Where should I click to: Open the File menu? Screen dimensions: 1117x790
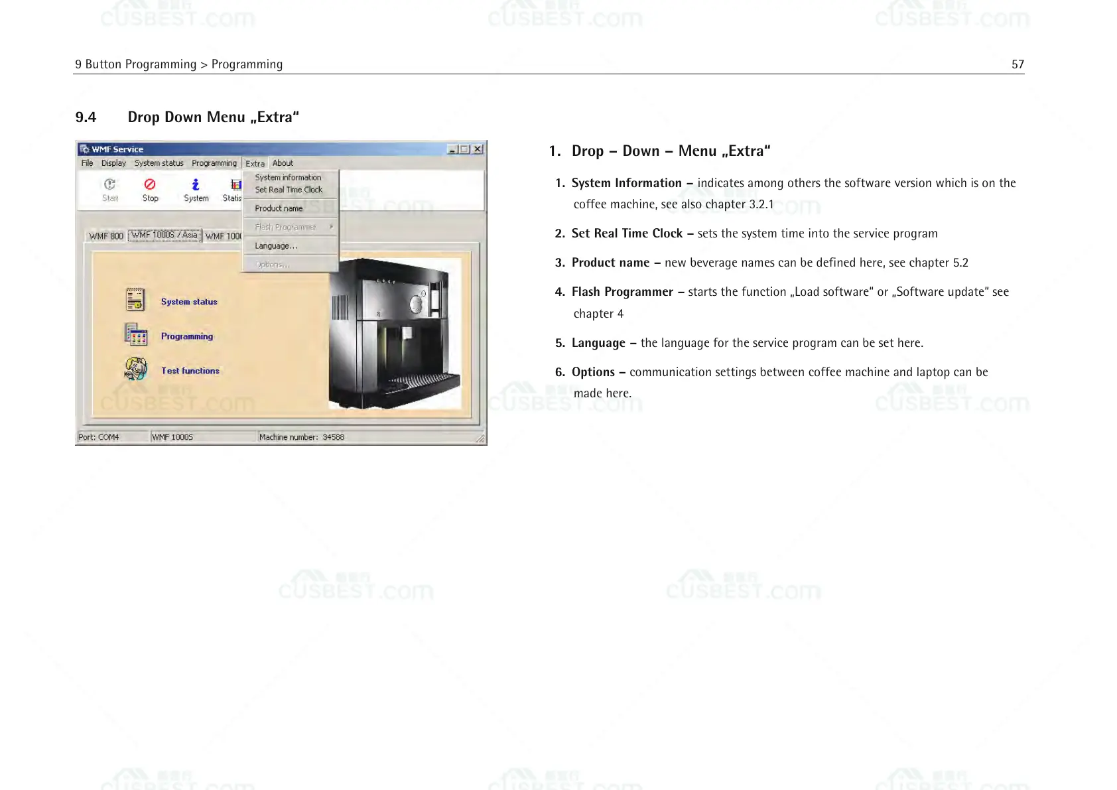tap(87, 163)
